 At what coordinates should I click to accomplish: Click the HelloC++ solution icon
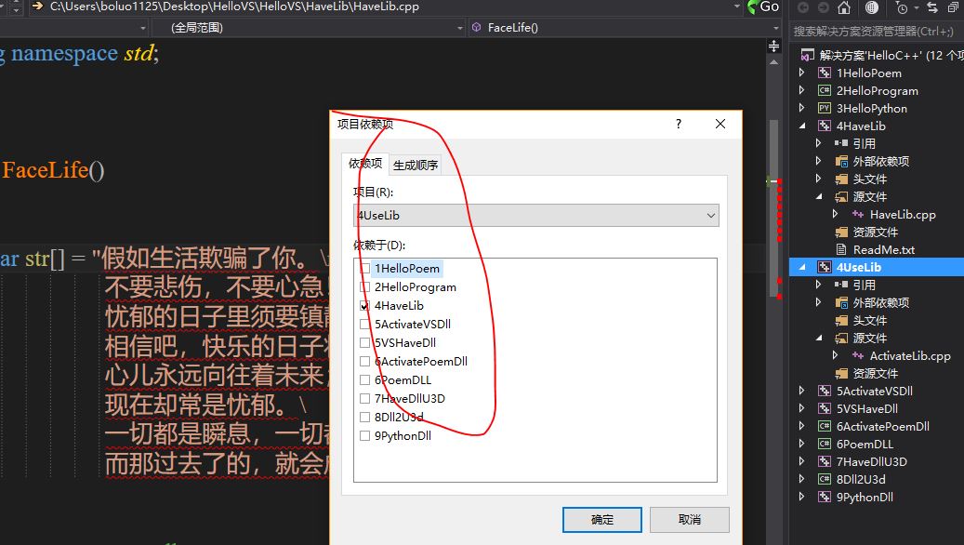tap(807, 56)
